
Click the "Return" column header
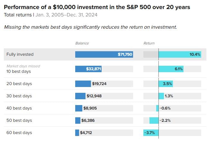point(149,43)
